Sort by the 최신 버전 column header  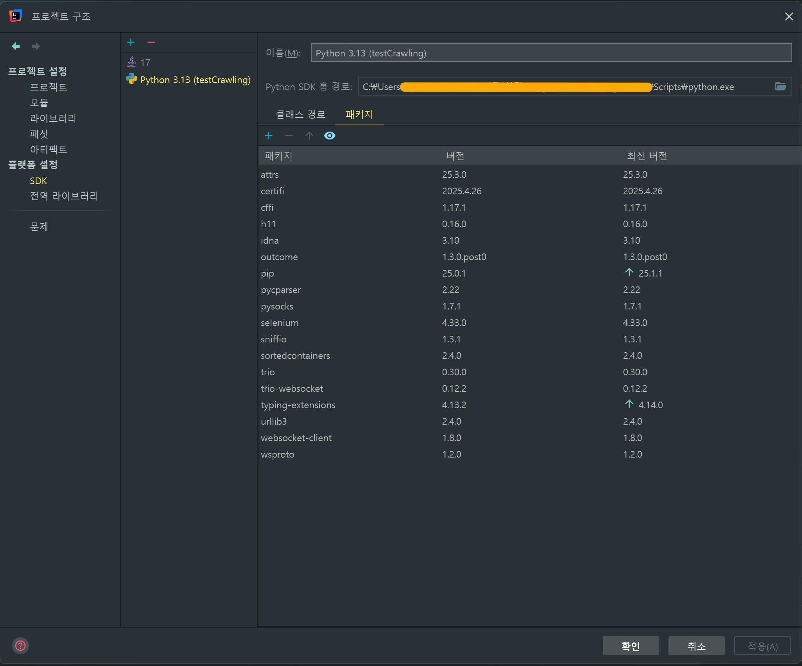(647, 156)
